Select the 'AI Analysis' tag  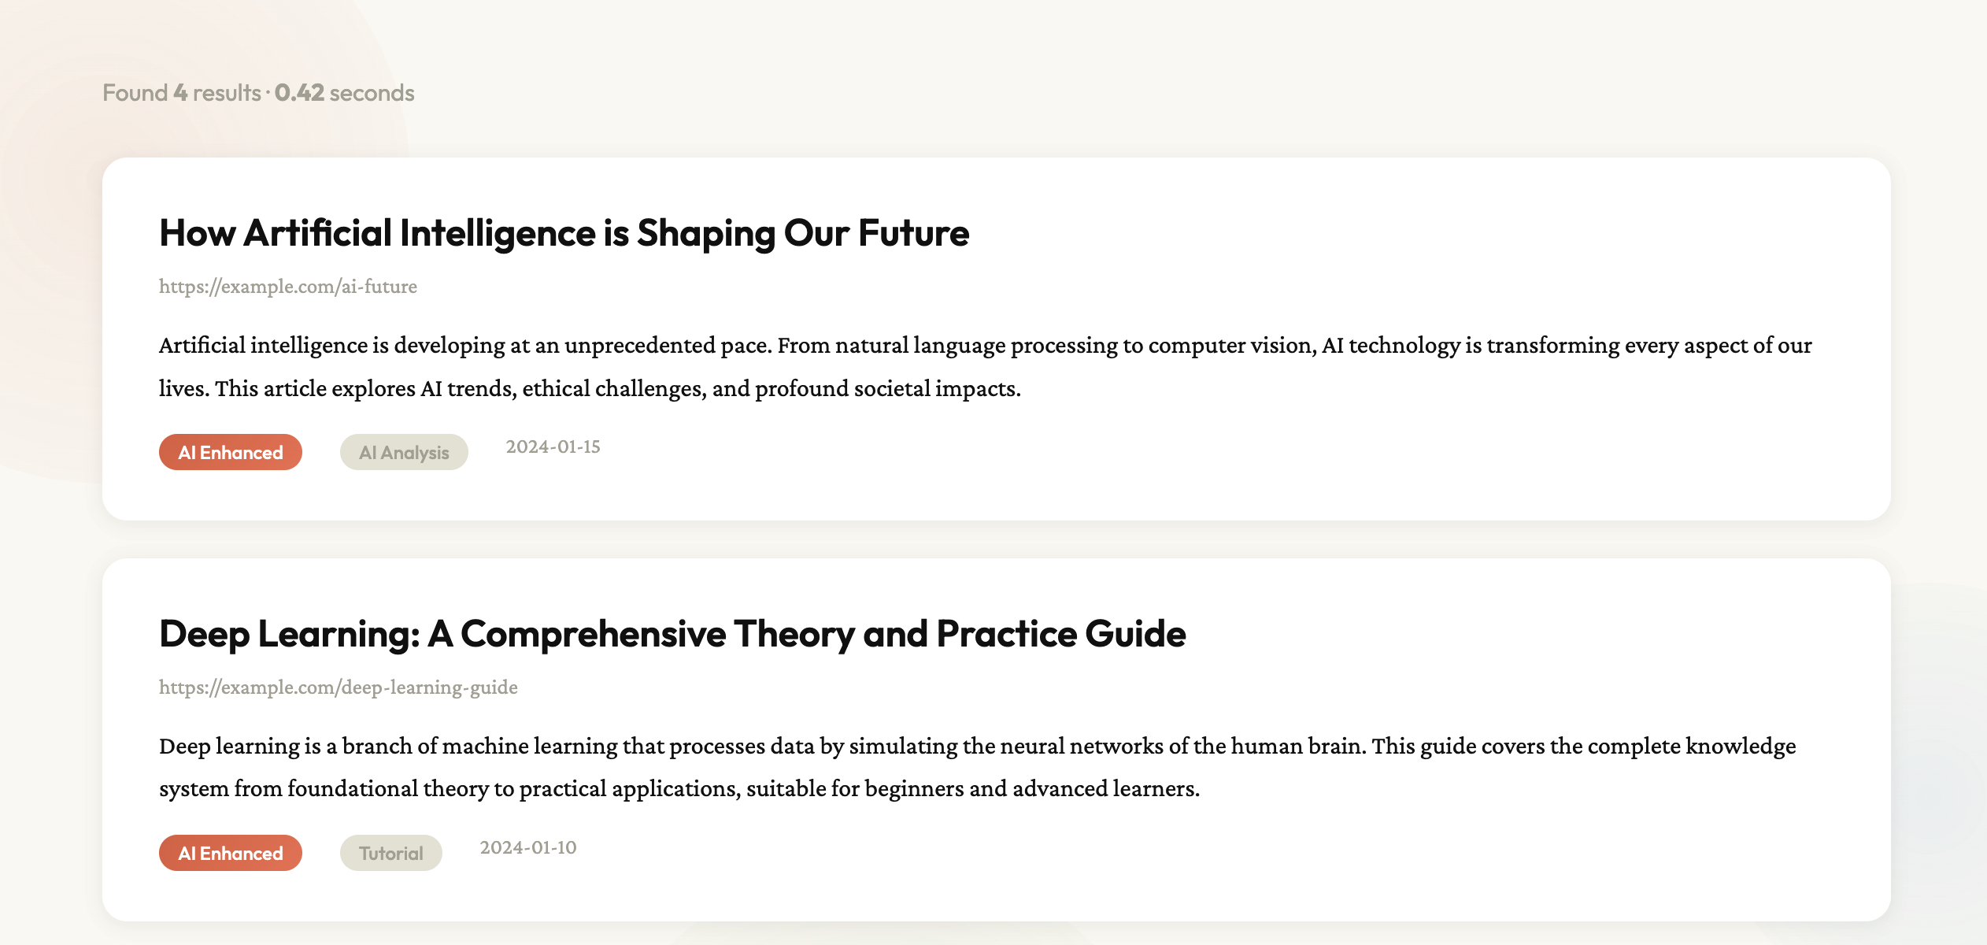[404, 453]
